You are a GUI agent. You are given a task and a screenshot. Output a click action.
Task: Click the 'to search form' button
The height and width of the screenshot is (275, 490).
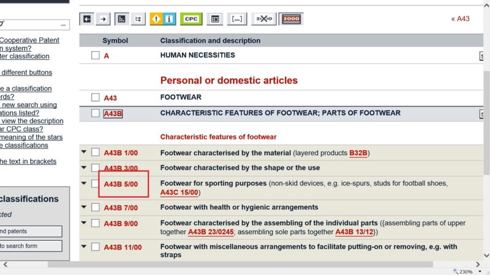pos(31,246)
